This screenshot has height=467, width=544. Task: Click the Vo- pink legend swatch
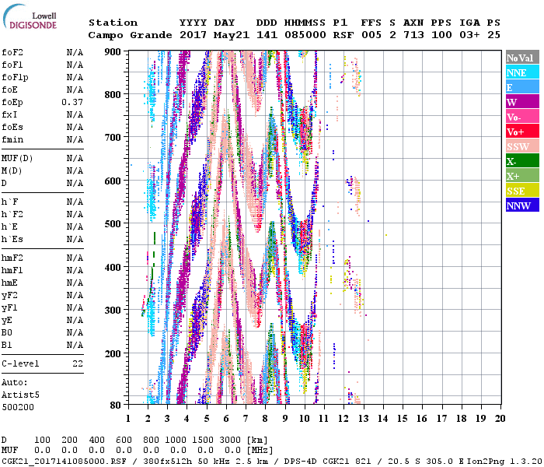tap(521, 118)
